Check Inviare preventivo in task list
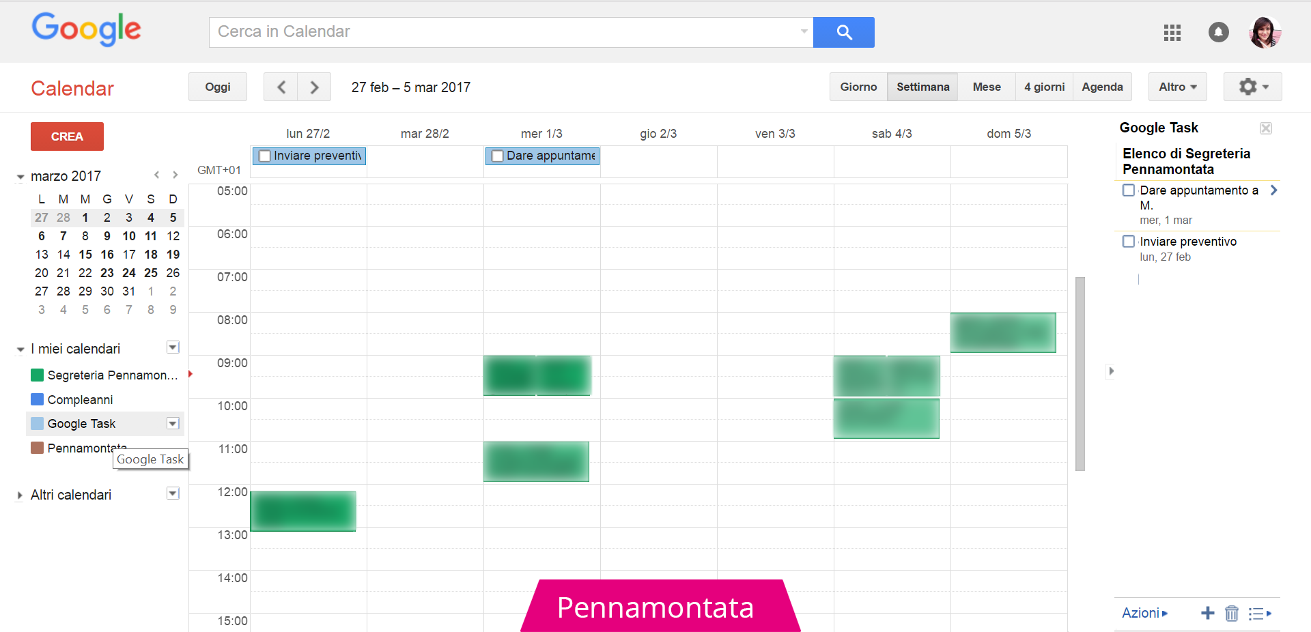 (1129, 242)
